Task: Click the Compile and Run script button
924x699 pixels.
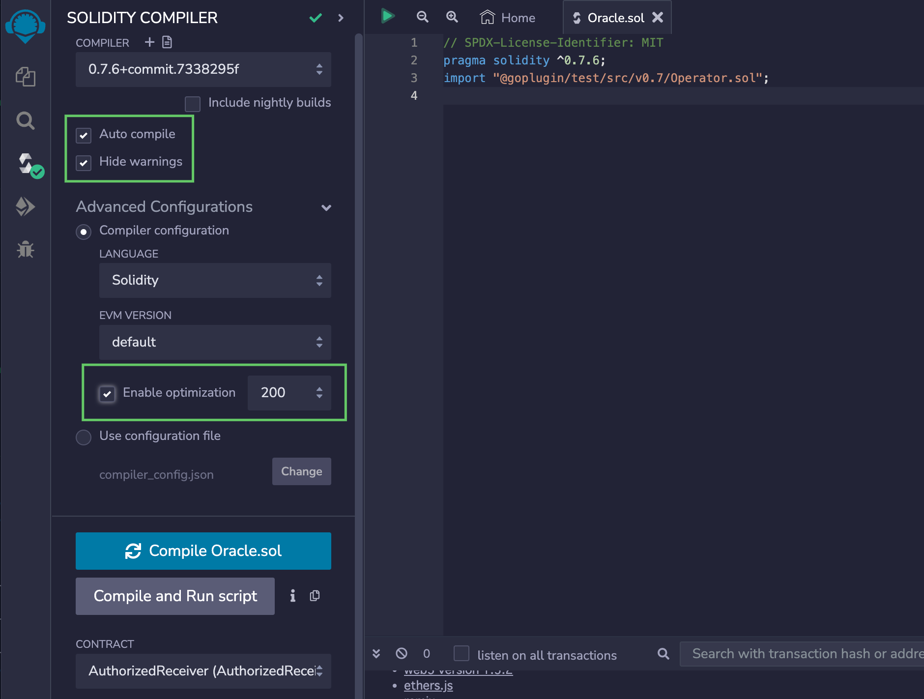Action: click(x=175, y=596)
